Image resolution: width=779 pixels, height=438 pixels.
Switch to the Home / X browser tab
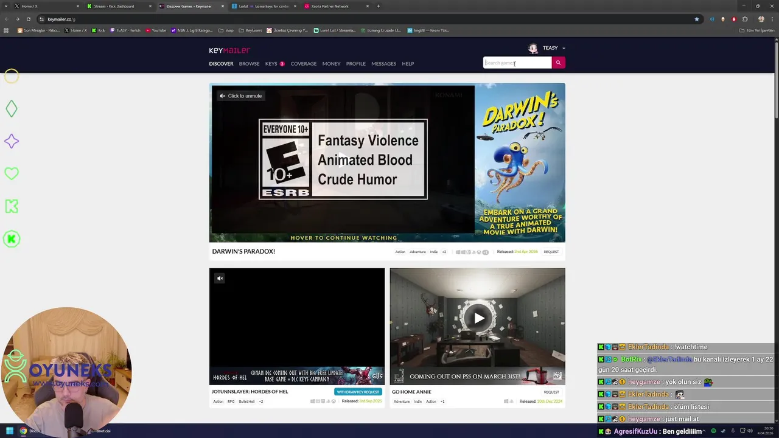[45, 6]
